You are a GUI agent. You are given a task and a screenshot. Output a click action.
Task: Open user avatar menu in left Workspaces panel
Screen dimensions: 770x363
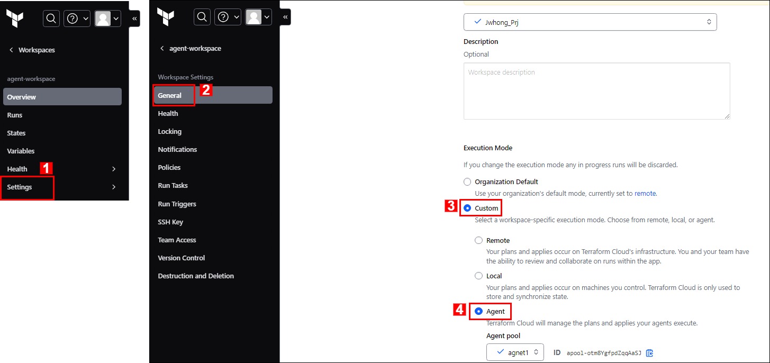[x=107, y=19]
